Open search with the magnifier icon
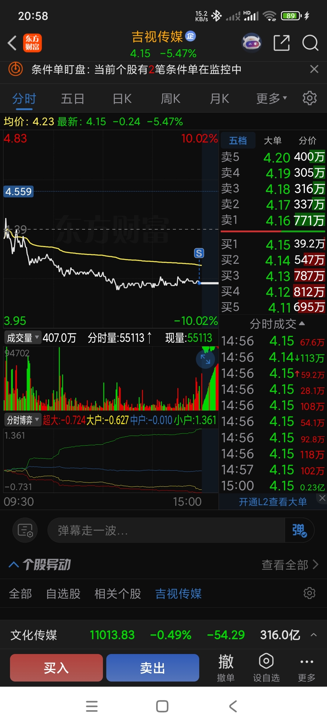The height and width of the screenshot is (726, 327). coord(310,43)
